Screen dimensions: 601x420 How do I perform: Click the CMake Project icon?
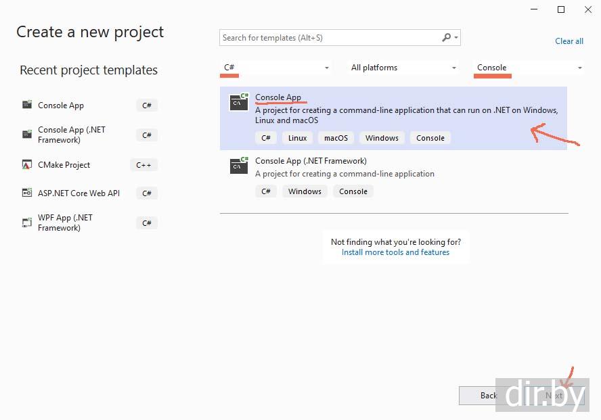tap(27, 164)
